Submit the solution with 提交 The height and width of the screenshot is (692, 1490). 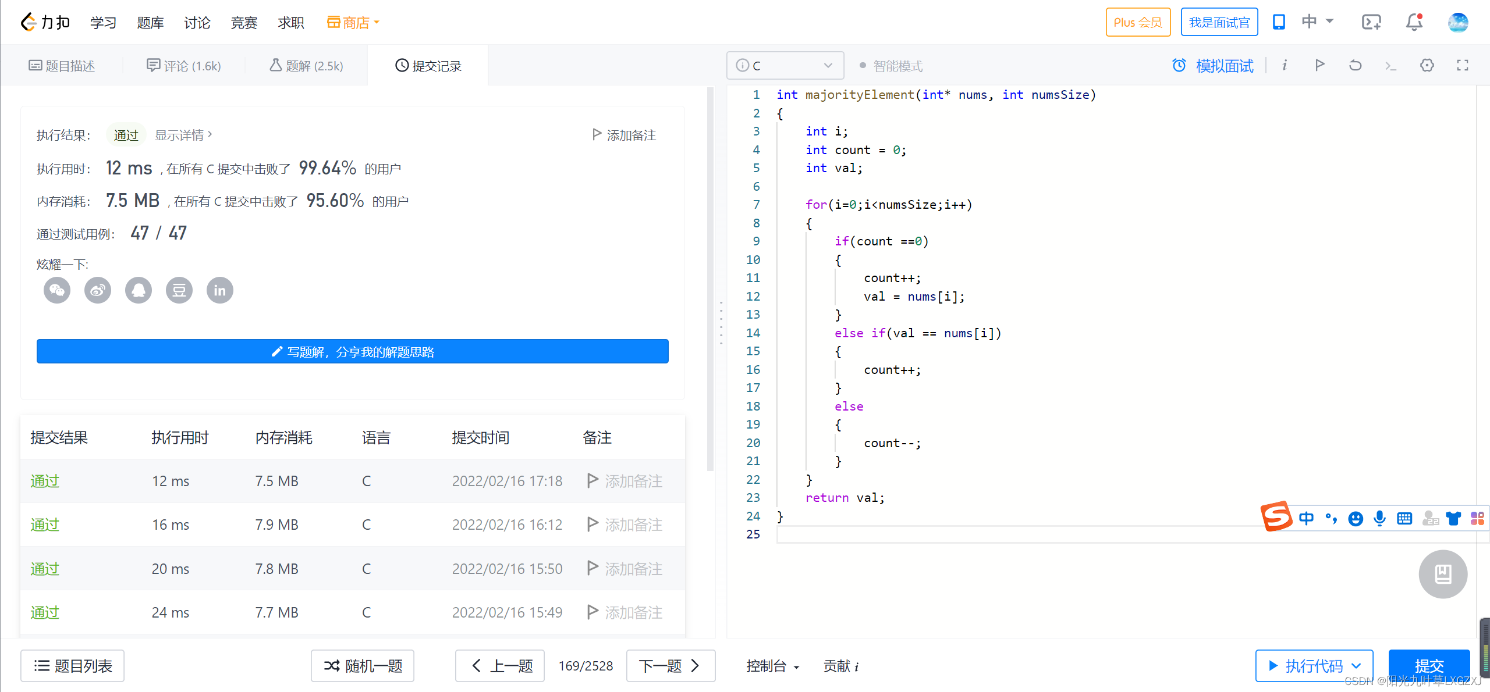(1429, 666)
